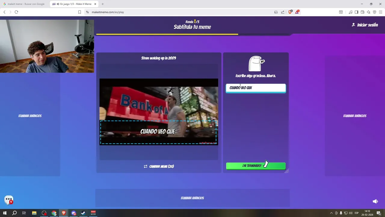The height and width of the screenshot is (217, 385).
Task: Open Google Chrome from taskbar
Action: [x=54, y=213]
